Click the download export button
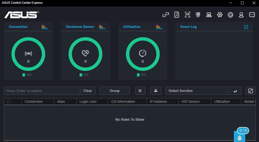This screenshot has height=142, width=259. coord(156,91)
